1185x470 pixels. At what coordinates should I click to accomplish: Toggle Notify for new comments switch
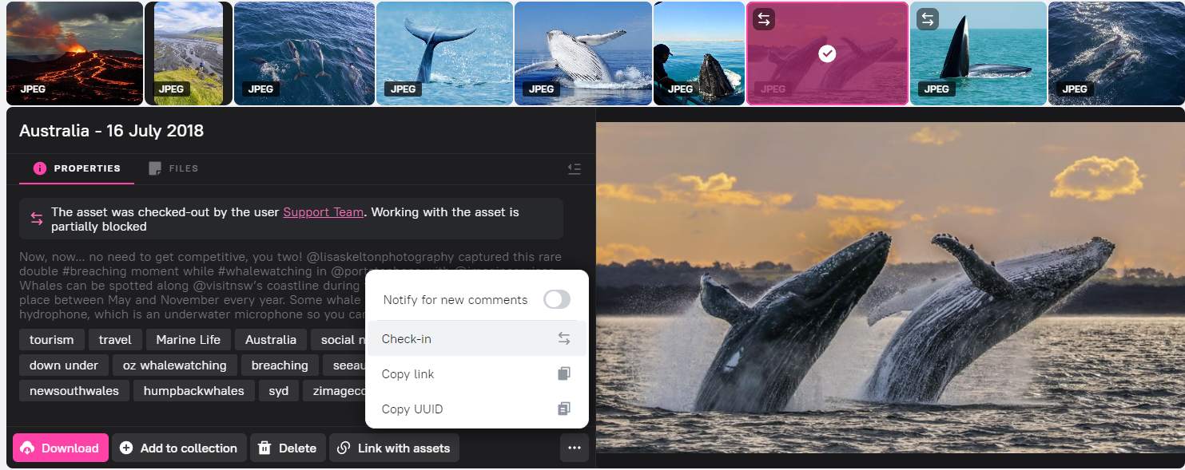pyautogui.click(x=556, y=300)
